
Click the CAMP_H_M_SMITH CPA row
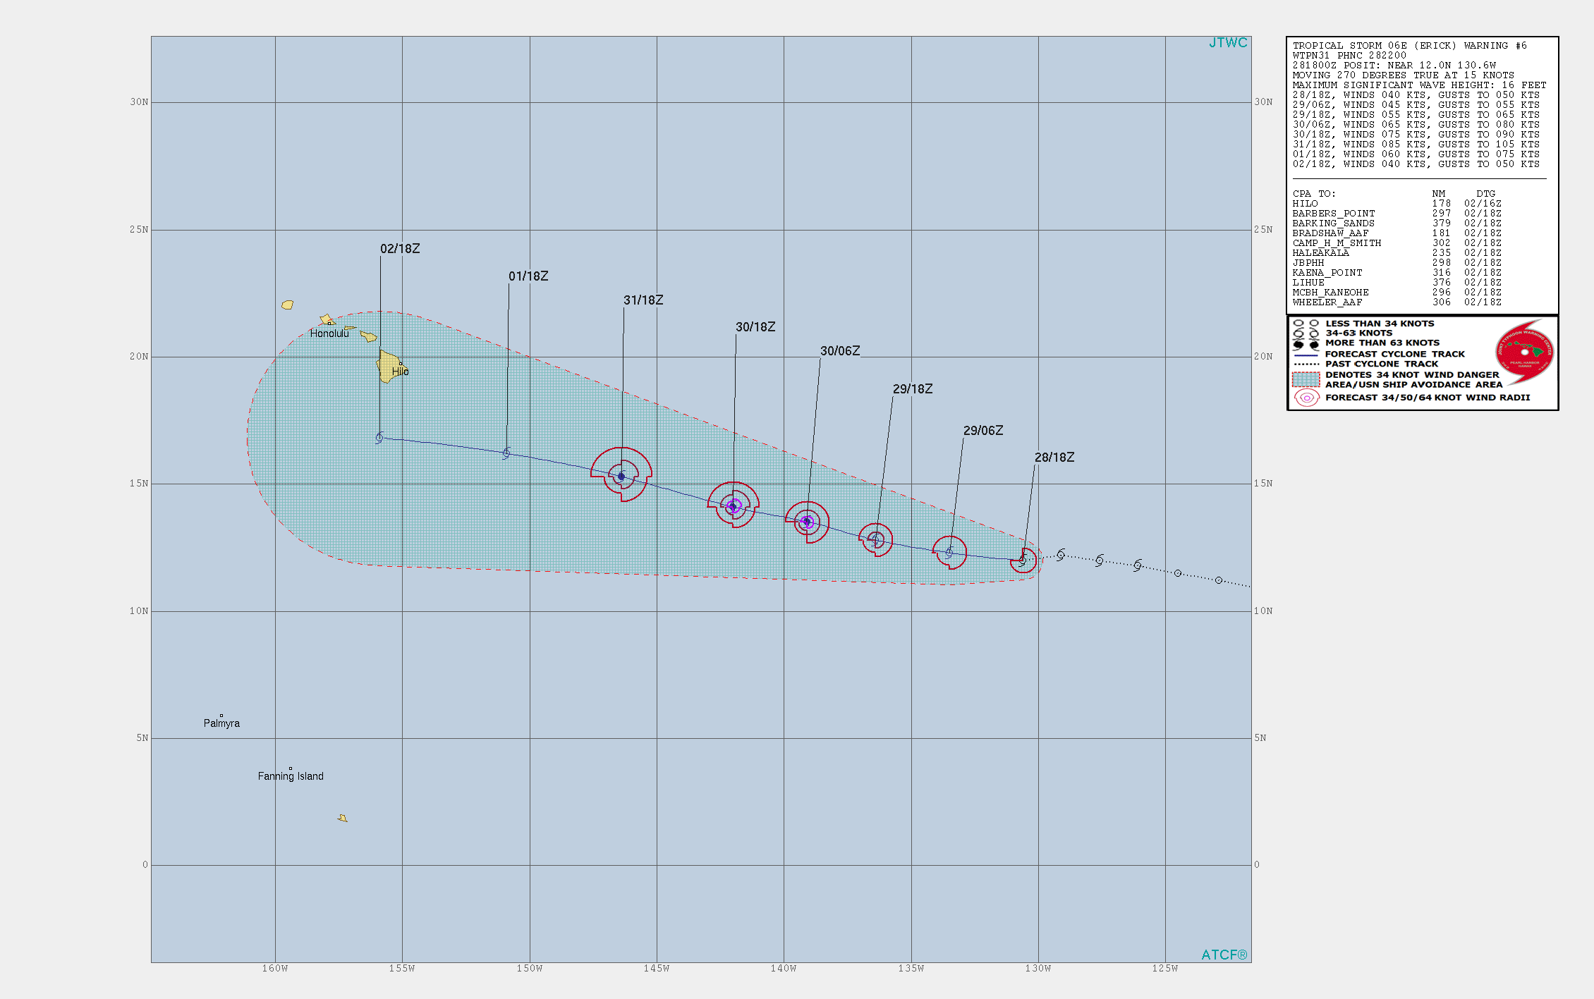(1397, 243)
